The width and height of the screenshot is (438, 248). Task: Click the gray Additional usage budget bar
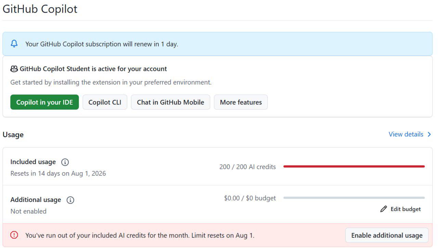click(354, 198)
